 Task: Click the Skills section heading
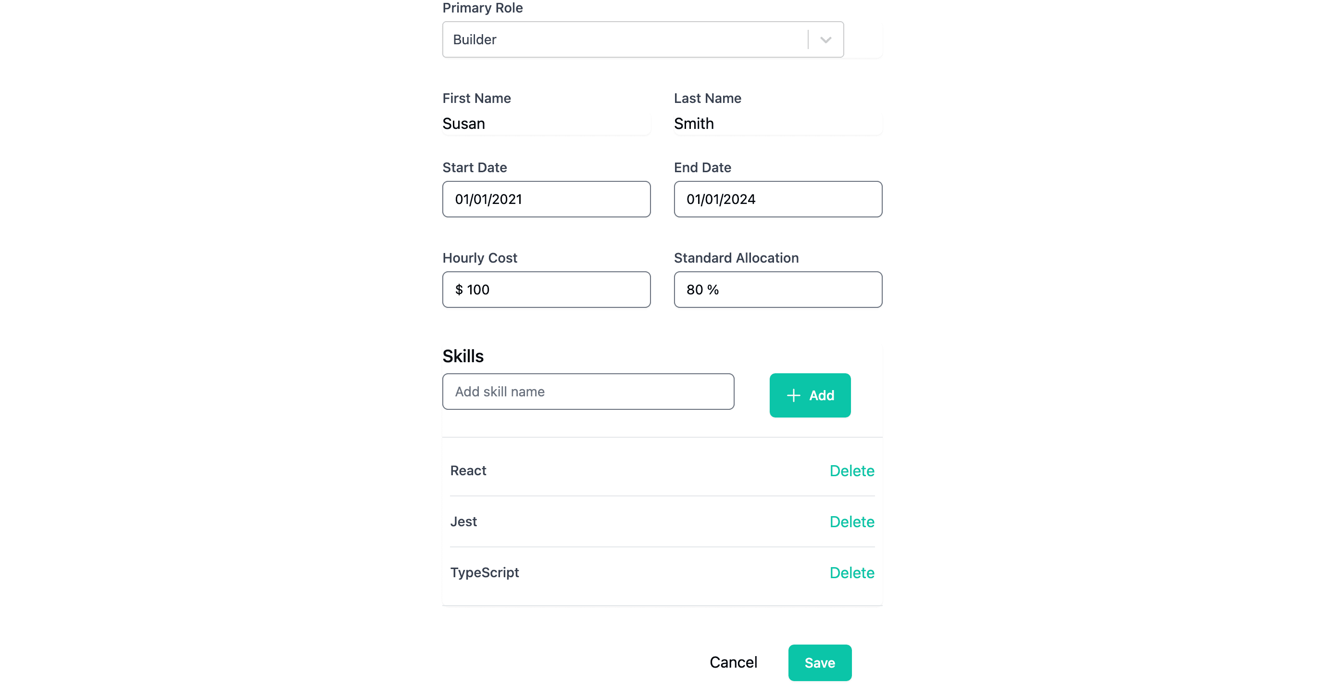(463, 356)
